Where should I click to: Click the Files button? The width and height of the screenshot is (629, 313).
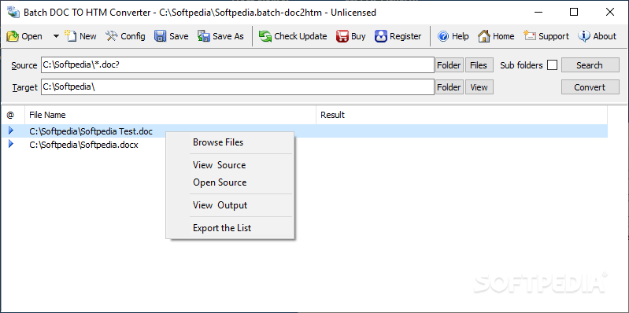[479, 65]
